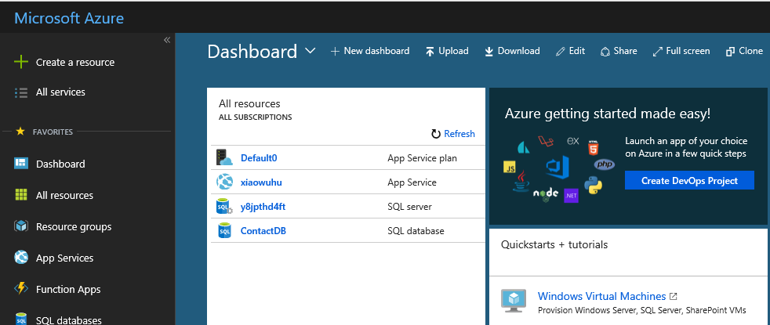770x325 pixels.
Task: Click the Create DevOps Project button
Action: coord(689,180)
